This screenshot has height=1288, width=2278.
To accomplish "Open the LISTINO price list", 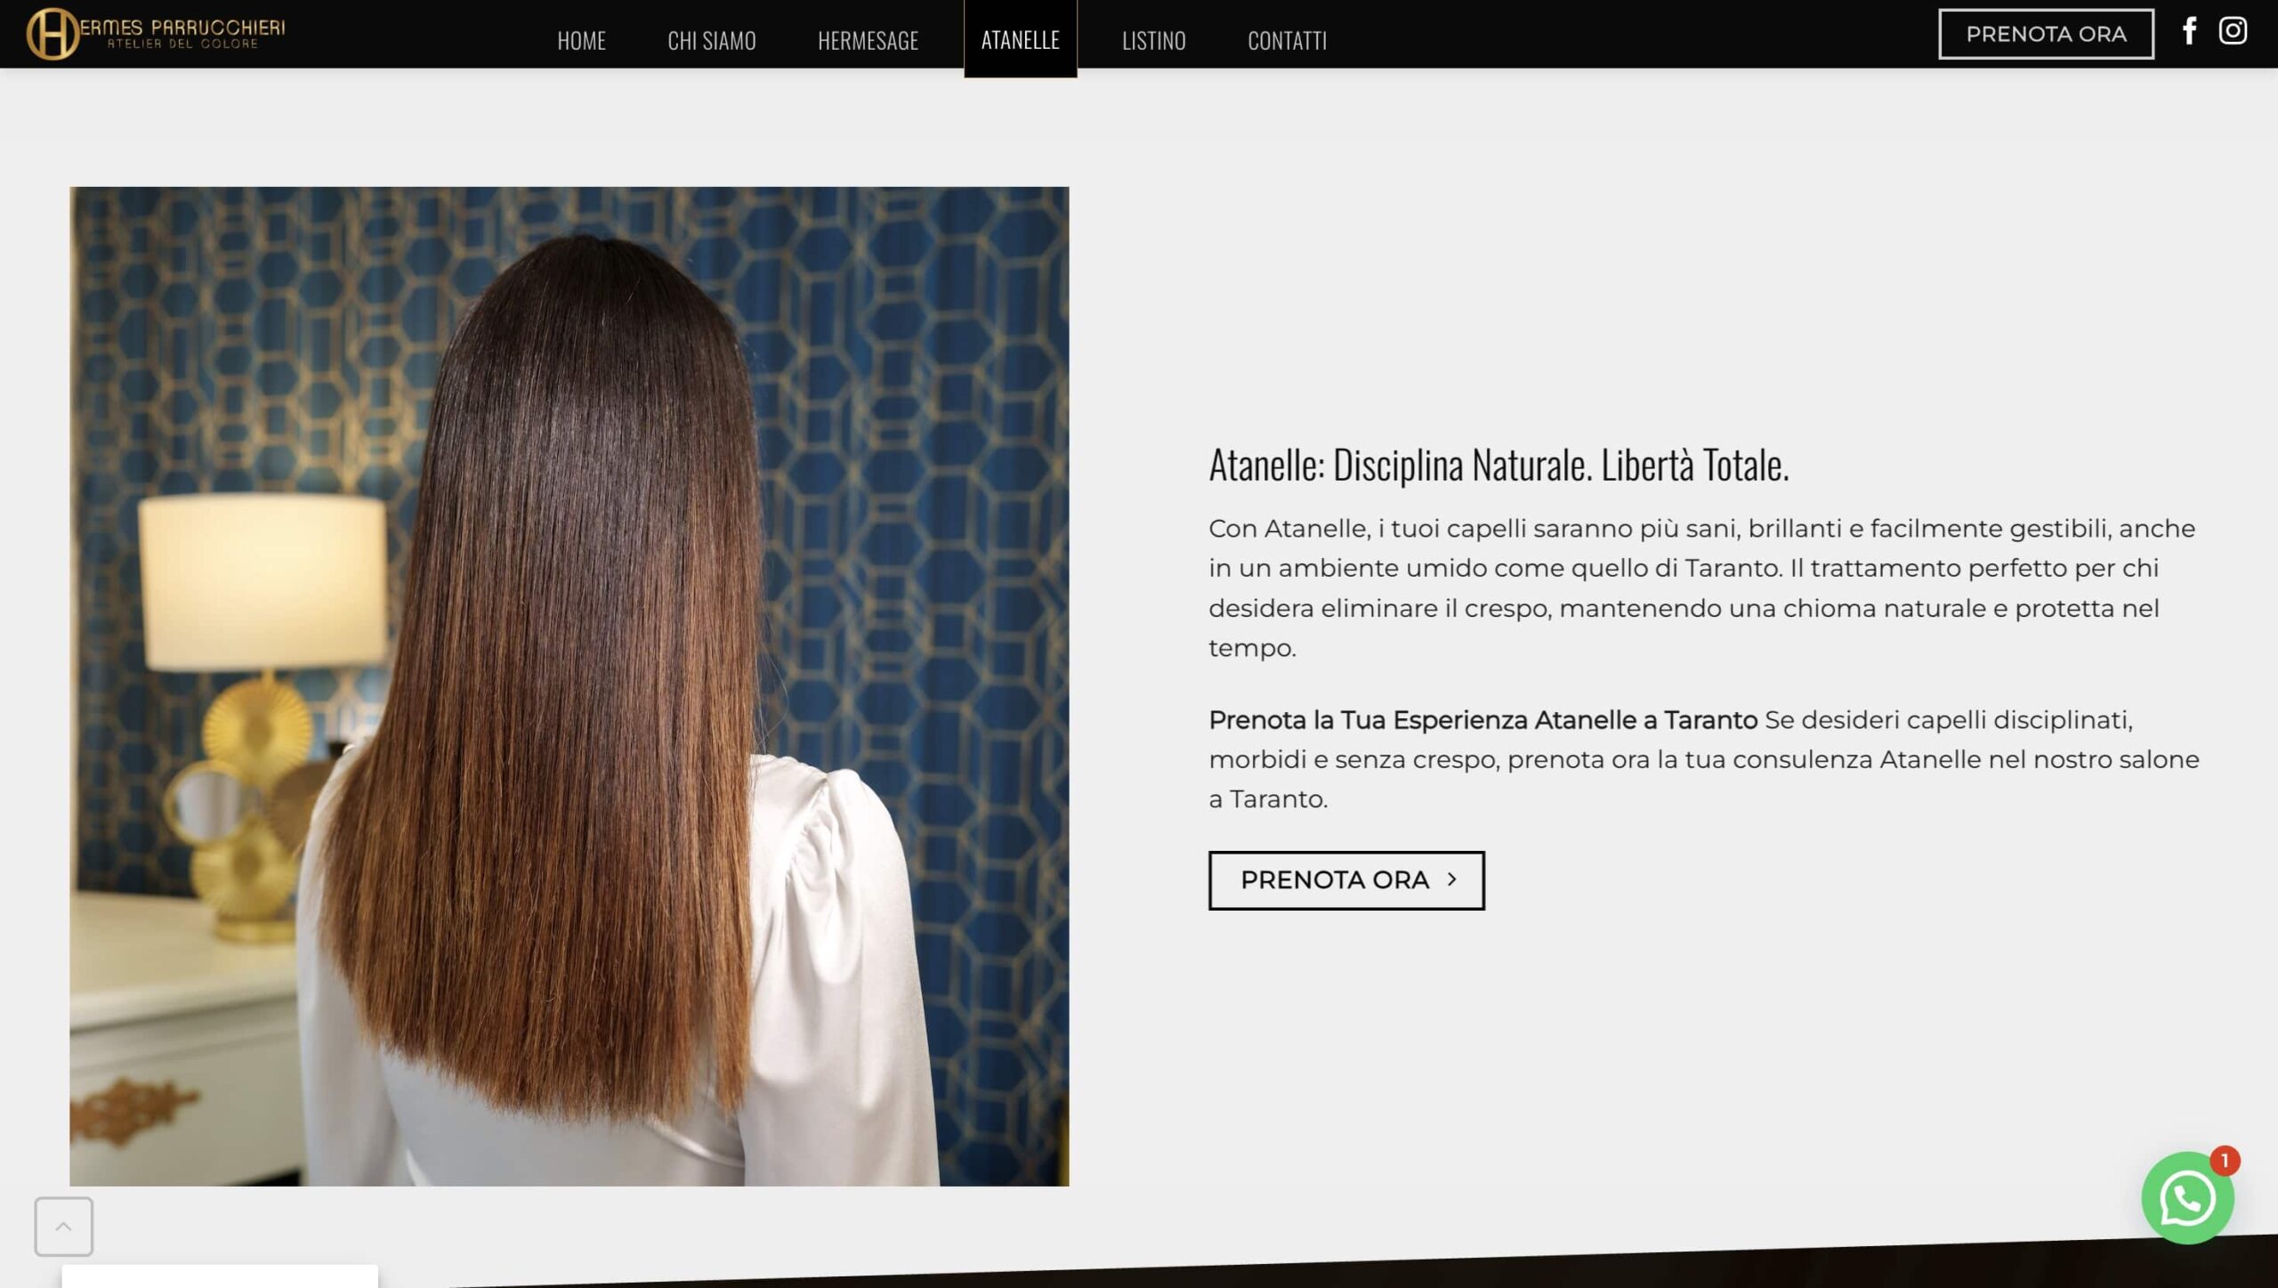I will tap(1153, 40).
